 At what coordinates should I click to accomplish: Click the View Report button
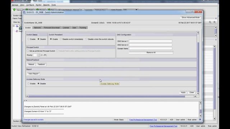point(33,74)
